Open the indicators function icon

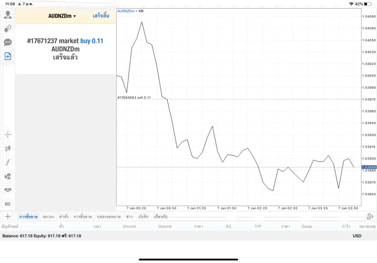tap(8, 162)
